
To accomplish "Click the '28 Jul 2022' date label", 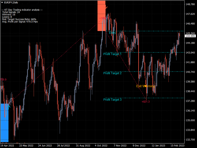I will pyautogui.click(x=63, y=146).
